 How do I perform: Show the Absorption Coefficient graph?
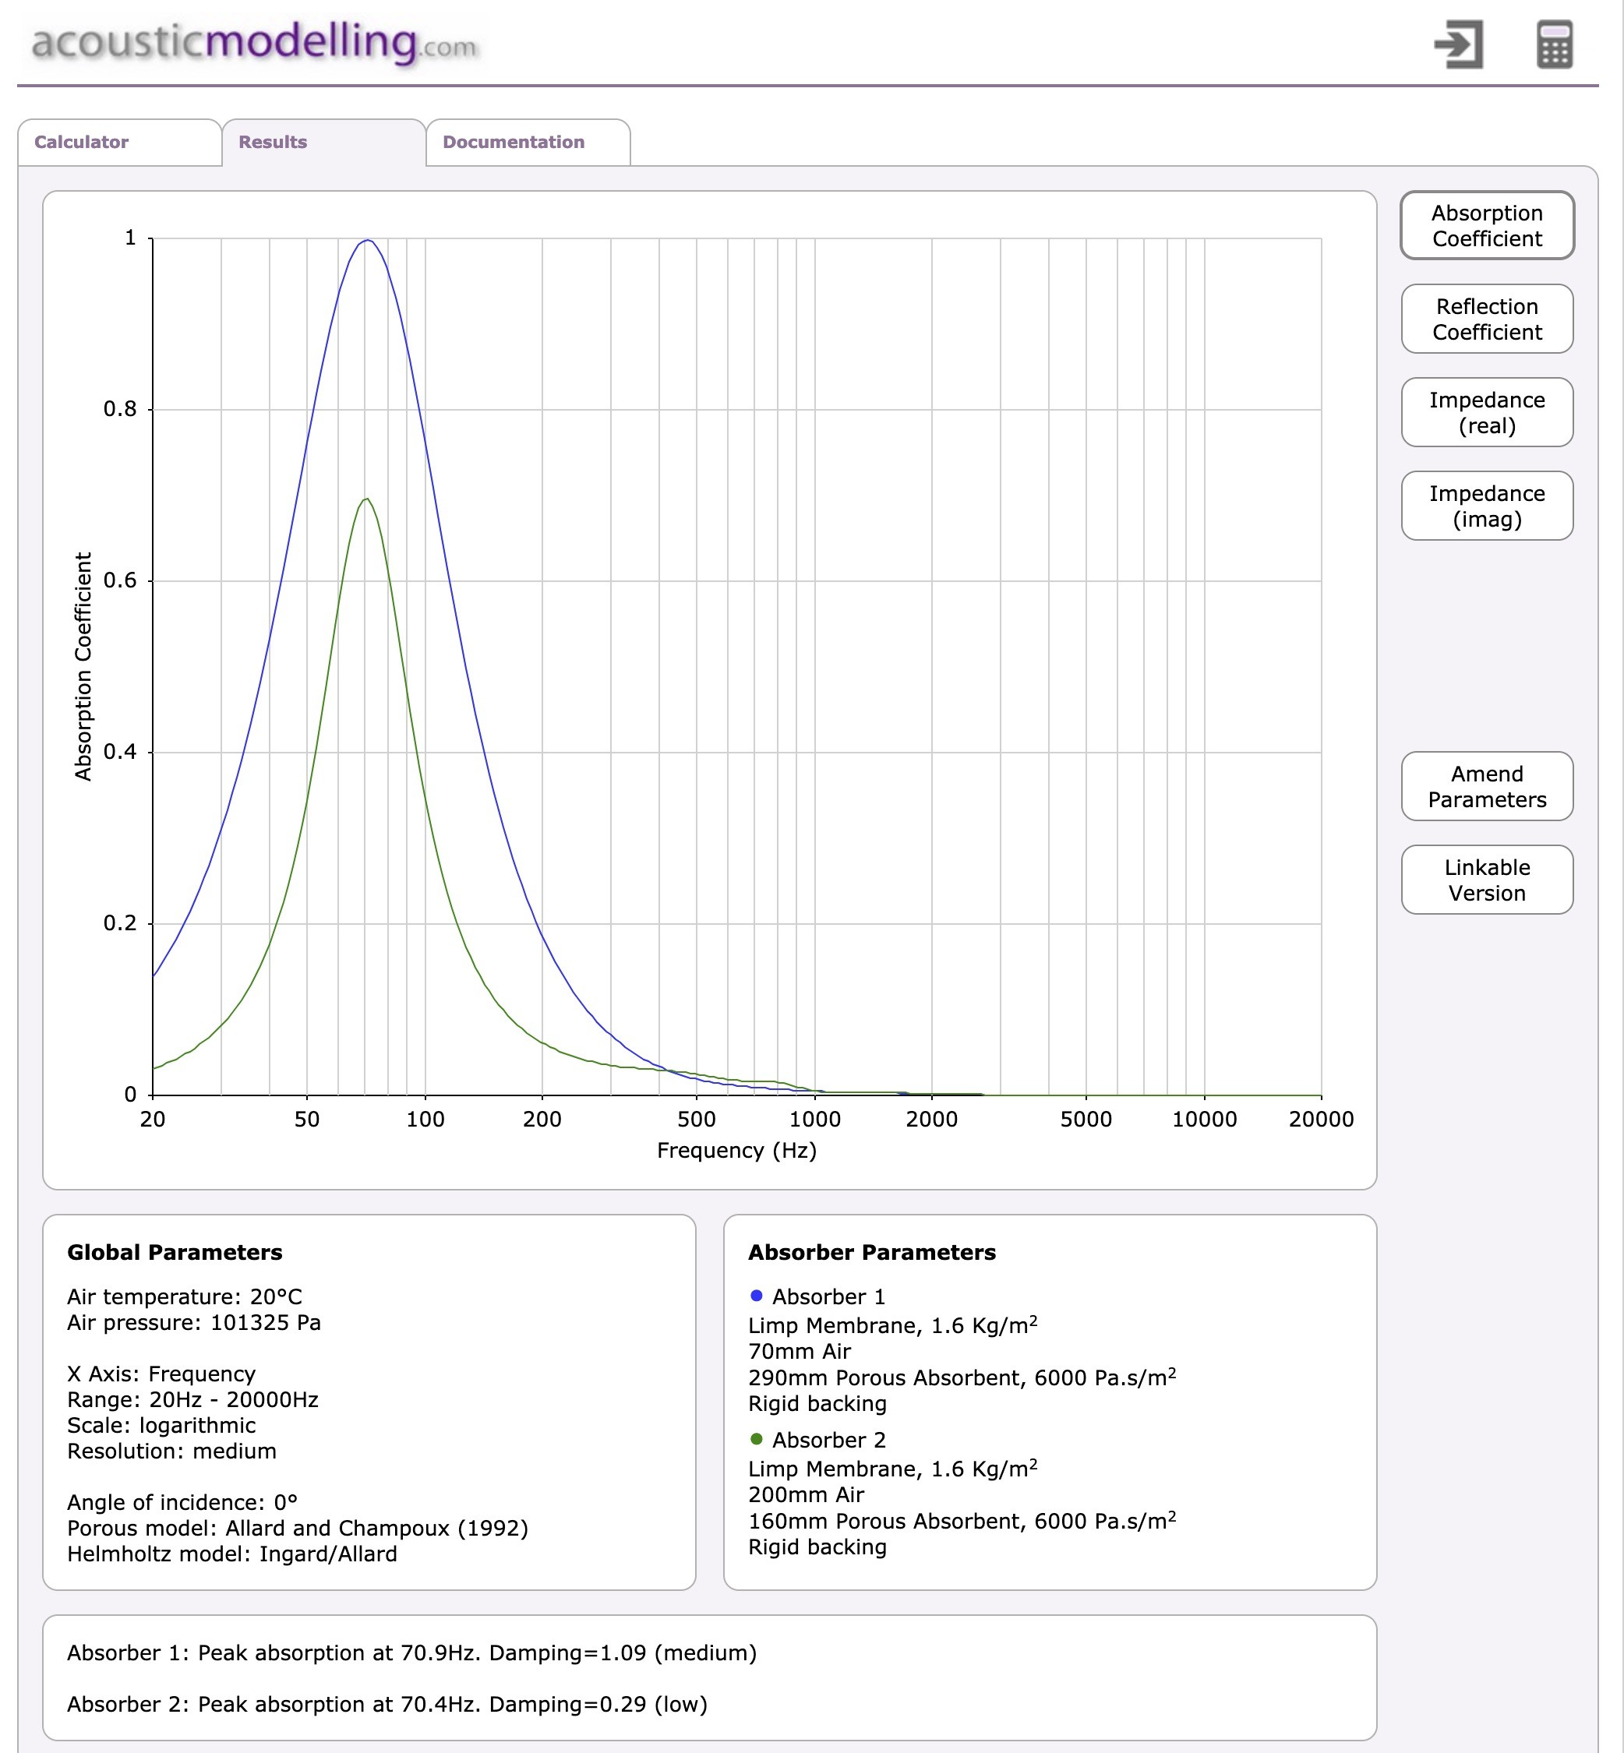coord(1486,226)
